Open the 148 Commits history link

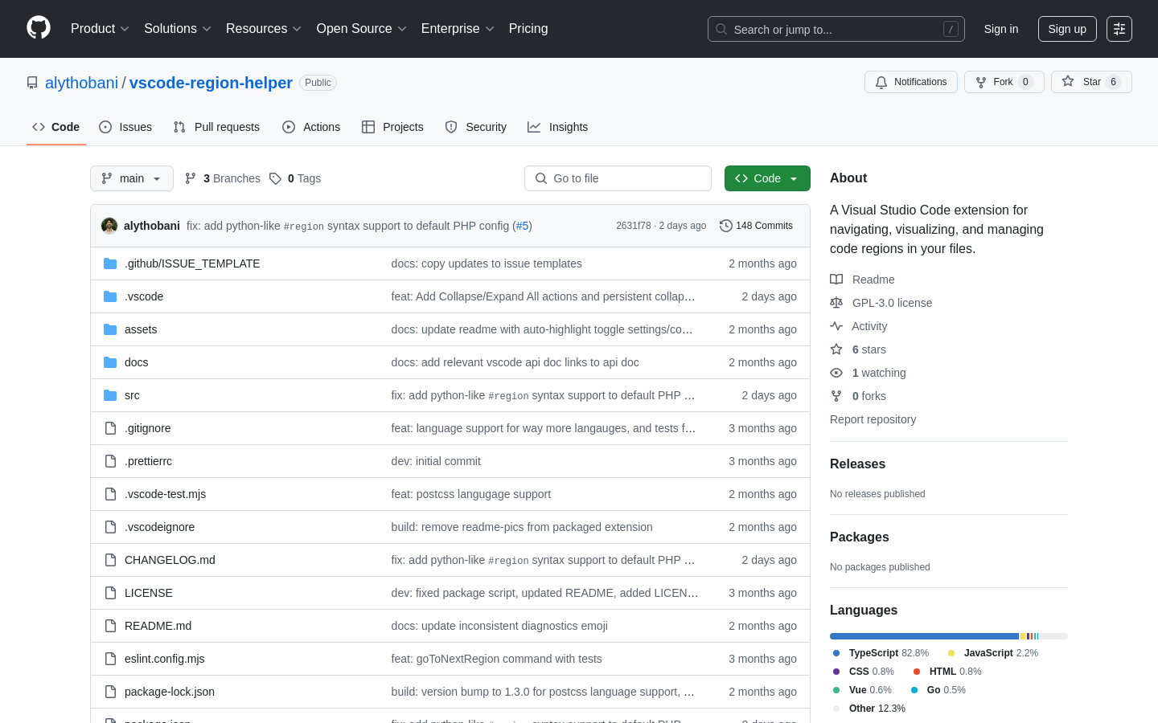coord(756,226)
